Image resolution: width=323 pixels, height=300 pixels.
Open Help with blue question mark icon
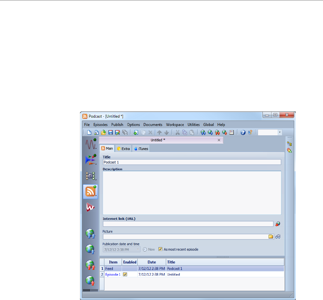[x=243, y=132]
